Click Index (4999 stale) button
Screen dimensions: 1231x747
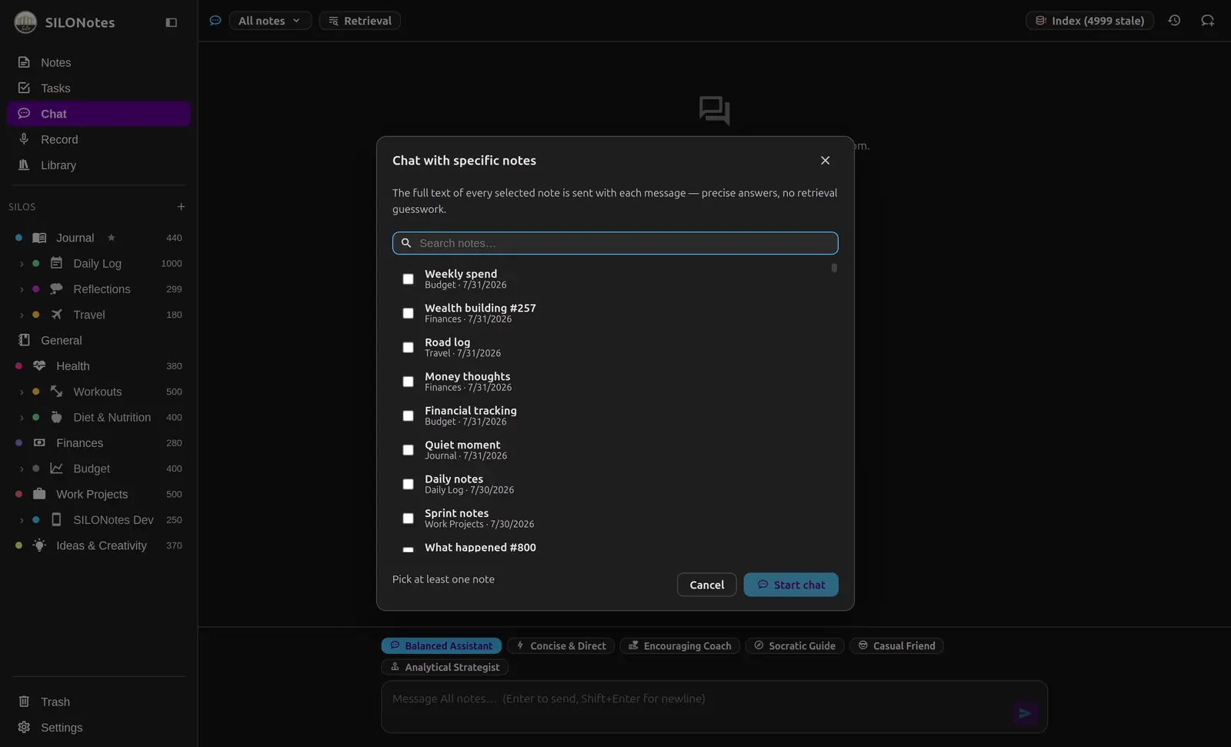coord(1089,21)
